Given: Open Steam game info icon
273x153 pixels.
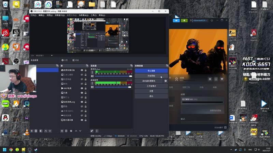Looking at the screenshot, I should 216,79.
